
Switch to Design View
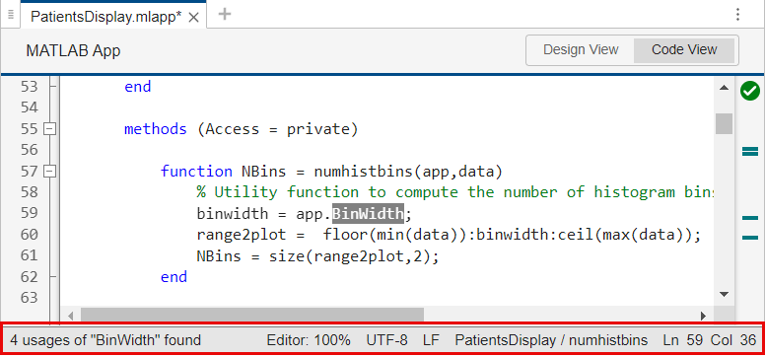[x=581, y=50]
